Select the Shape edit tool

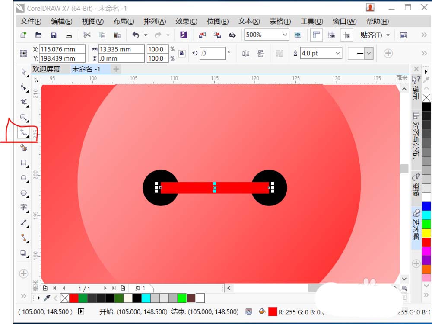click(24, 87)
